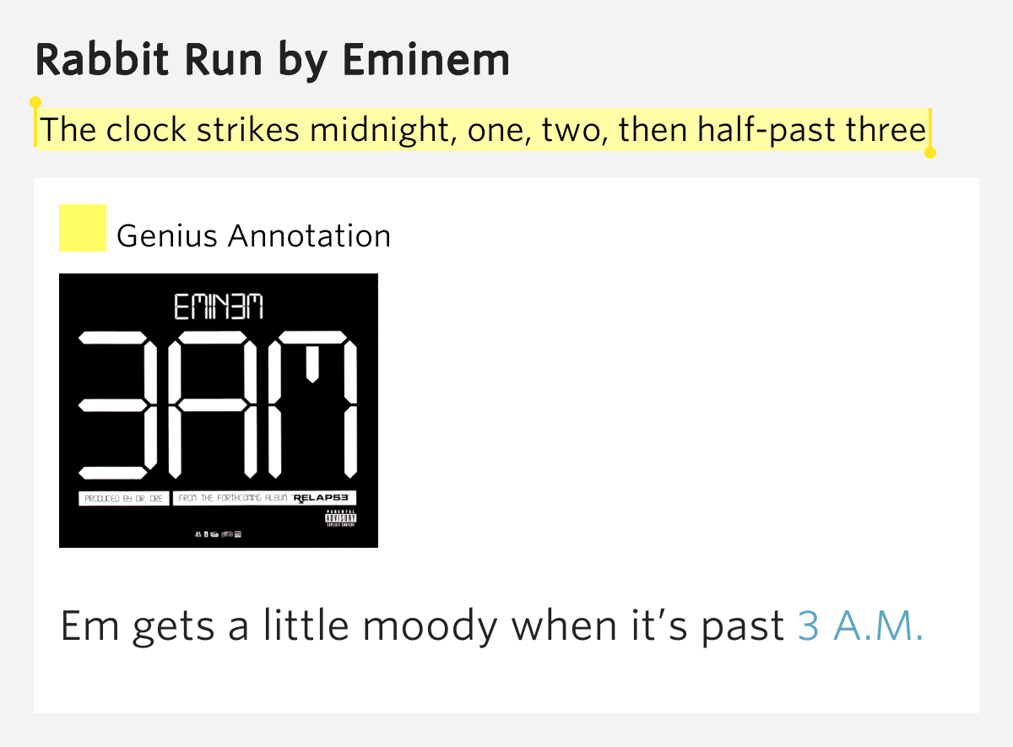The height and width of the screenshot is (747, 1013).
Task: Select the highlighted lyric line about midnight
Action: pos(483,131)
